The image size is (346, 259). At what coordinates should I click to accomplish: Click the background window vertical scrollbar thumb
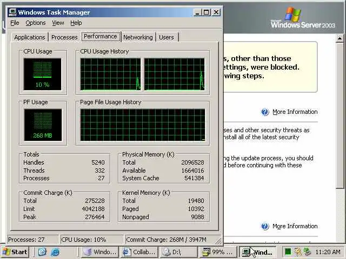click(340, 115)
